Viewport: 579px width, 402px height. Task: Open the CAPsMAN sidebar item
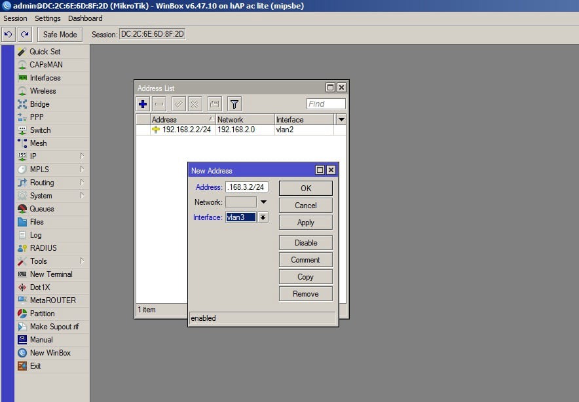[x=46, y=65]
